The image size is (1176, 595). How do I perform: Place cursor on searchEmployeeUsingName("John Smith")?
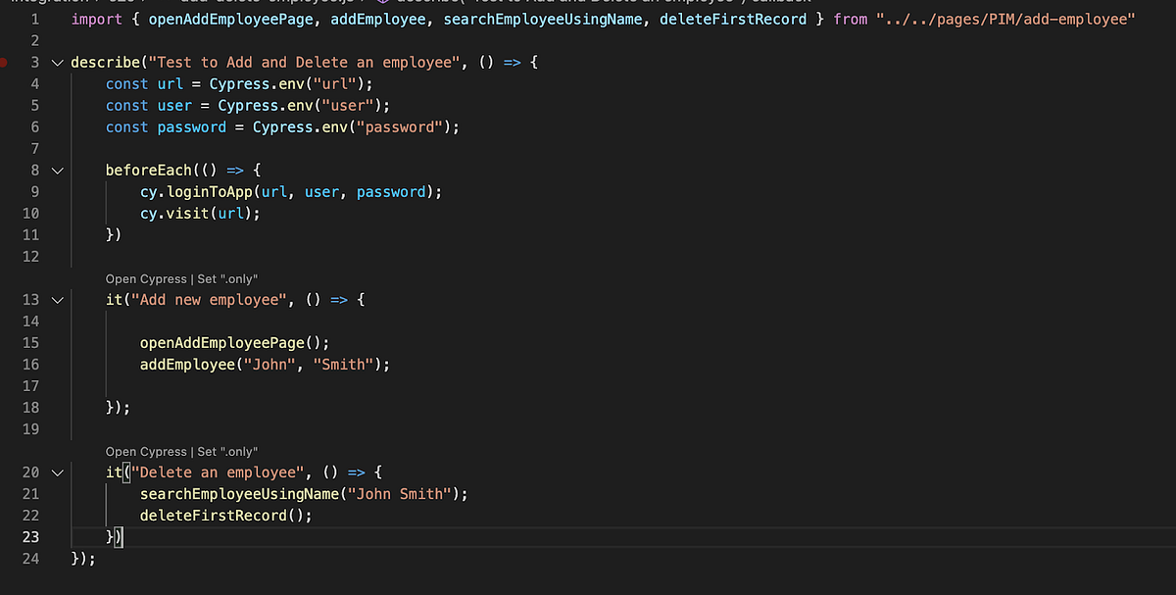tap(294, 493)
